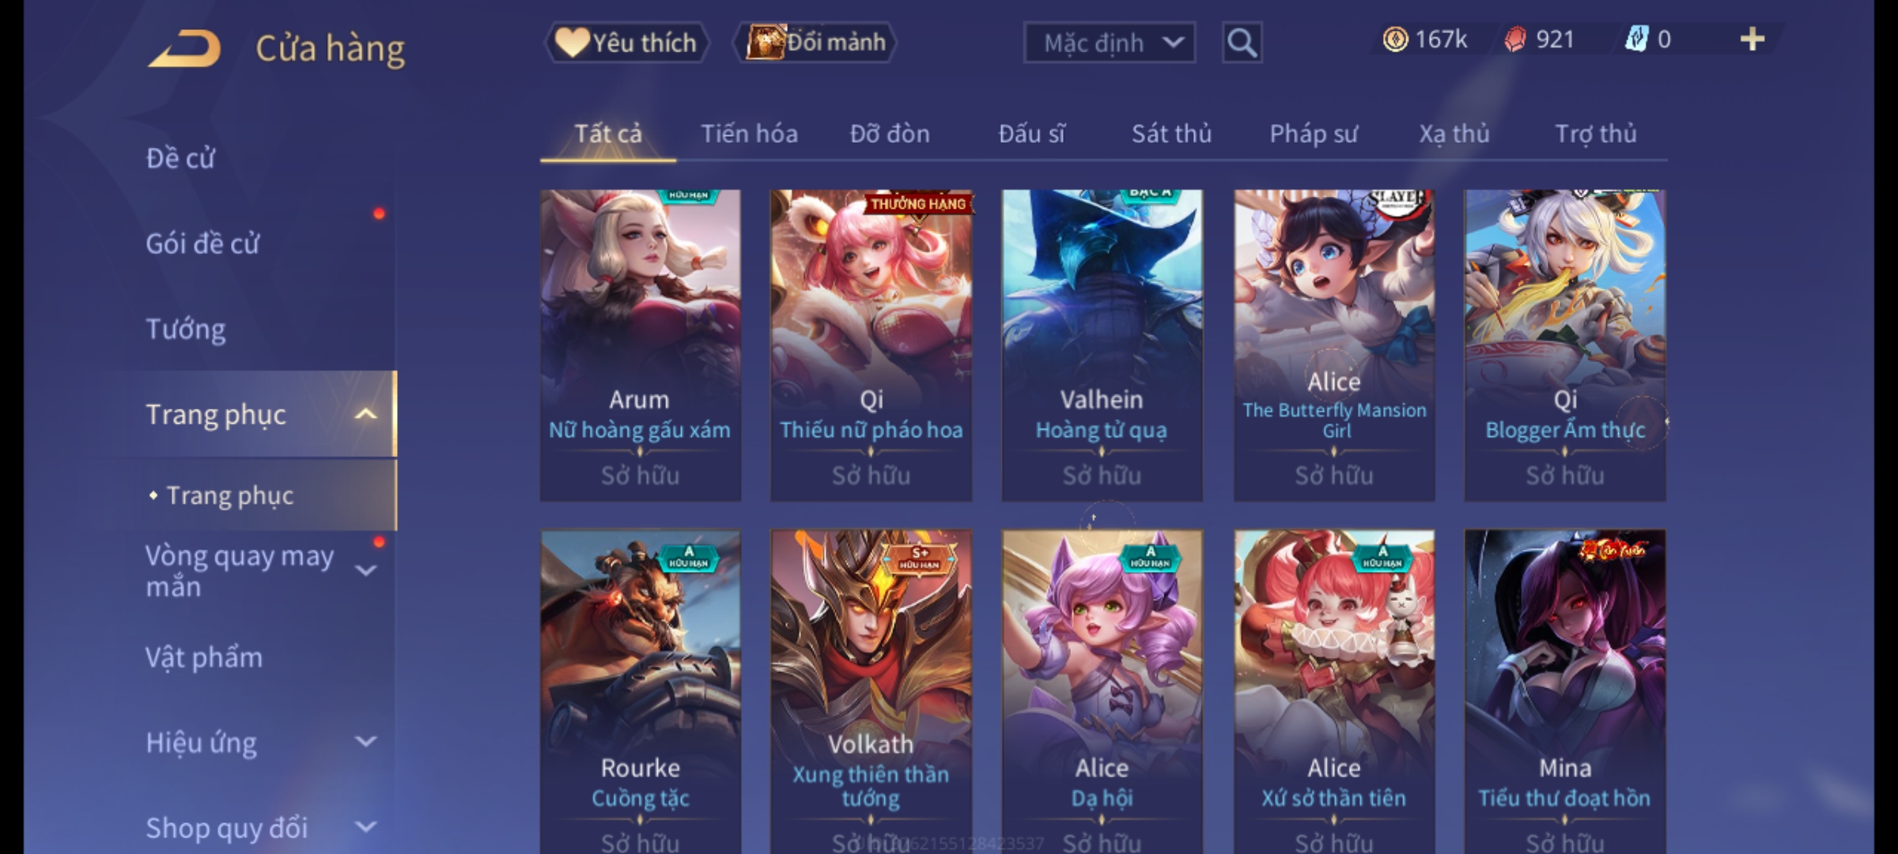Open Yêu thích heart favorites
This screenshot has width=1898, height=854.
[x=626, y=43]
